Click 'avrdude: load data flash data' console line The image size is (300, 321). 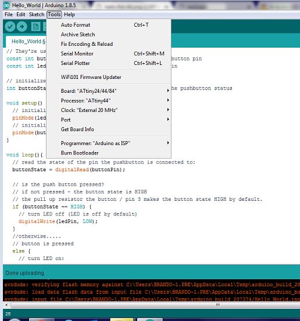152,292
